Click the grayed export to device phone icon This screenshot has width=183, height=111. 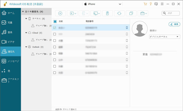click(x=84, y=13)
